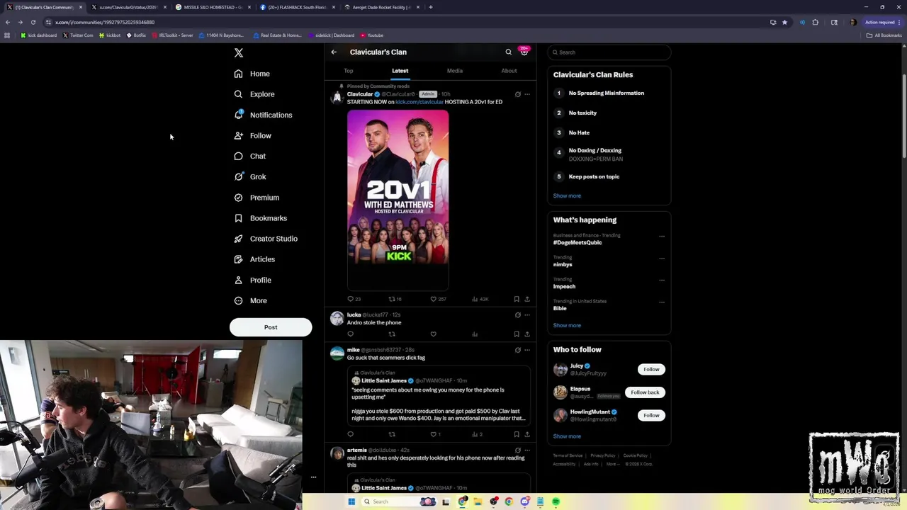This screenshot has height=510, width=907.
Task: Reload the page in browser toolbar
Action: point(33,22)
